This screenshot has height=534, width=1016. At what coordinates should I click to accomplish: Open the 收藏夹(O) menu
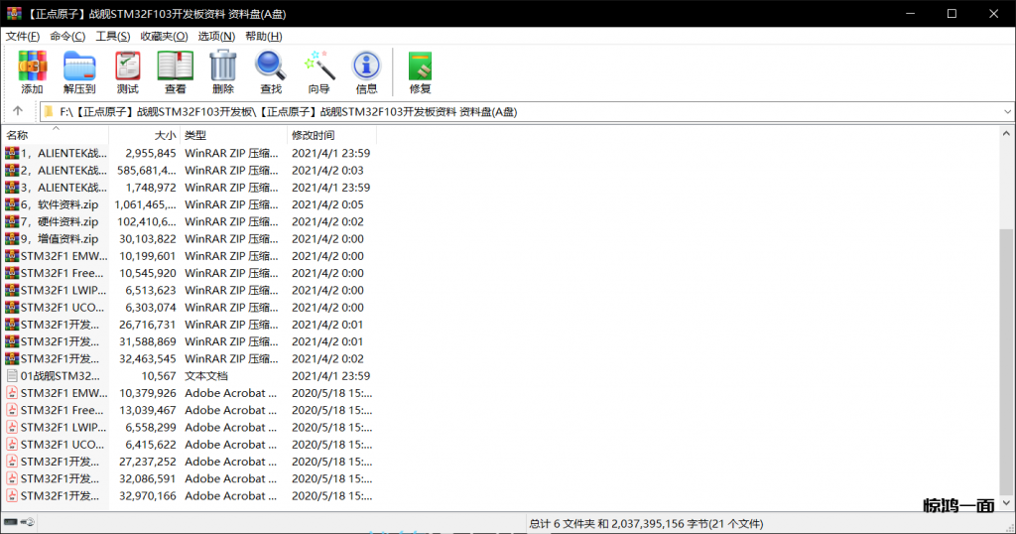point(162,36)
